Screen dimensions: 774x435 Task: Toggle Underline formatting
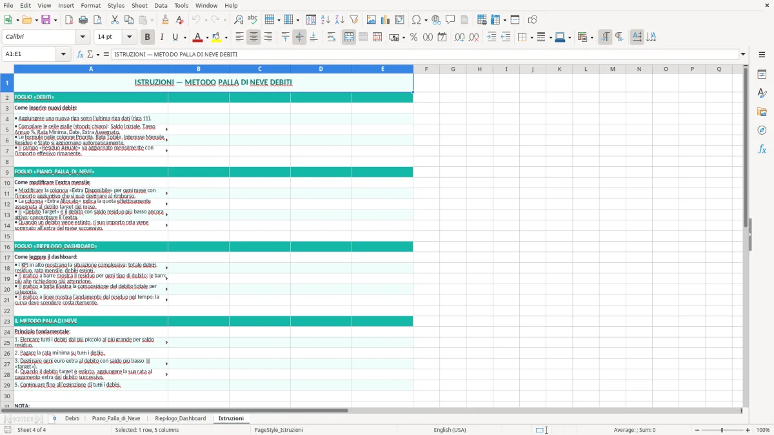[x=175, y=37]
